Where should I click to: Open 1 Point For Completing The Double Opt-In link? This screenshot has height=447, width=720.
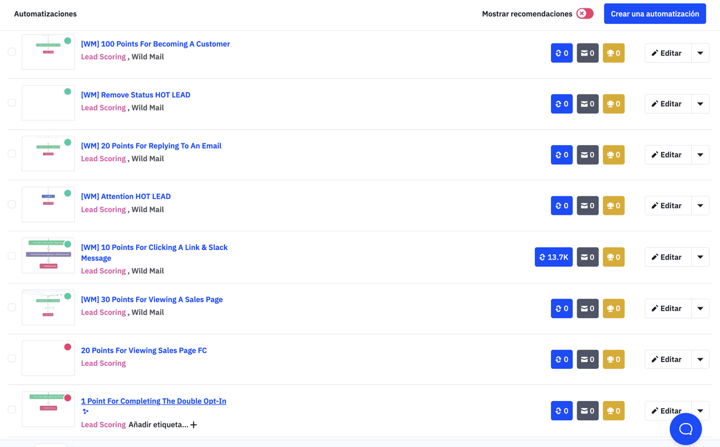click(153, 401)
